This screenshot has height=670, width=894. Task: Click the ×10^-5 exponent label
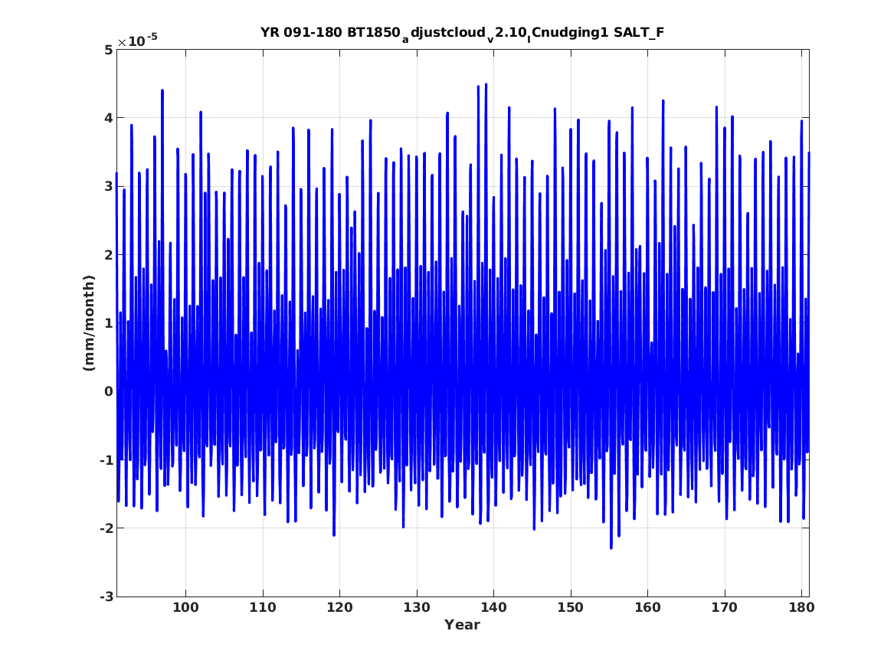(137, 41)
